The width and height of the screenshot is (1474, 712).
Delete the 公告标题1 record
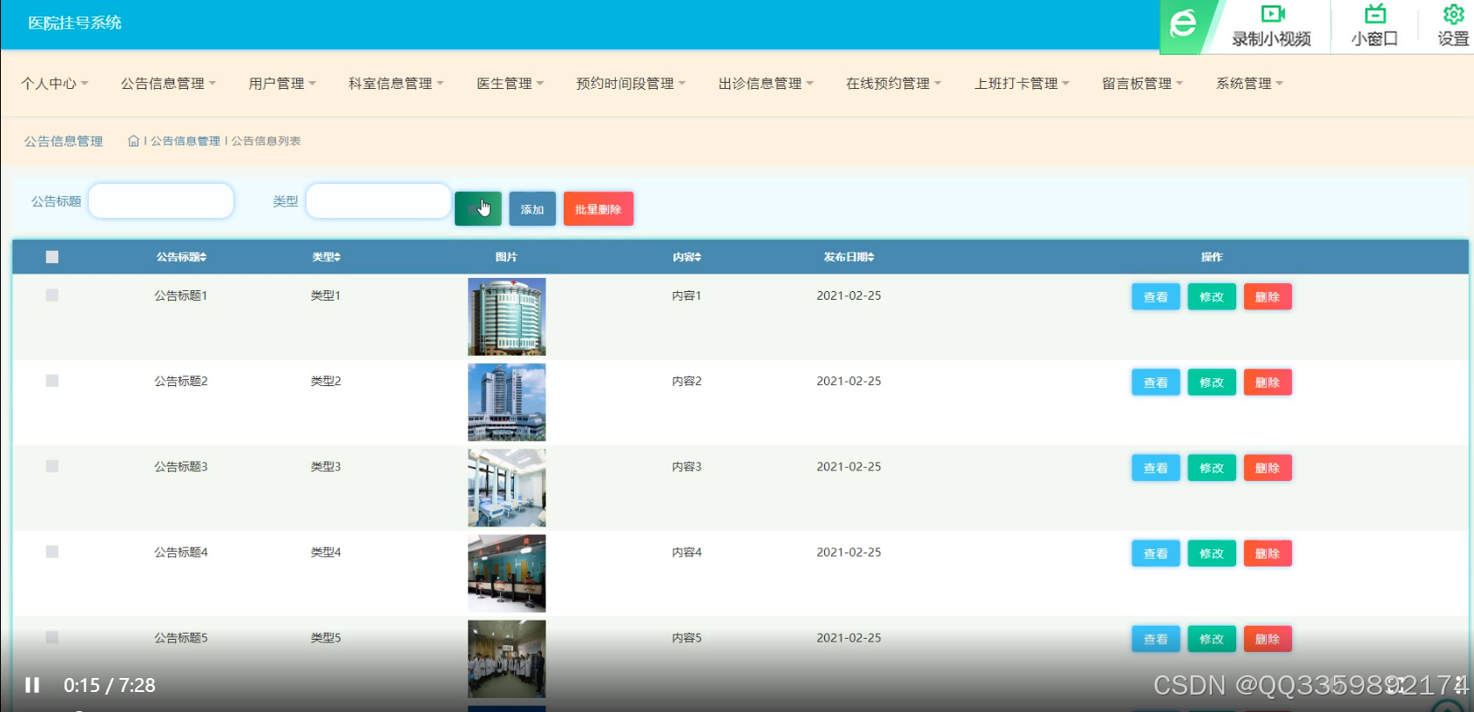[1268, 297]
